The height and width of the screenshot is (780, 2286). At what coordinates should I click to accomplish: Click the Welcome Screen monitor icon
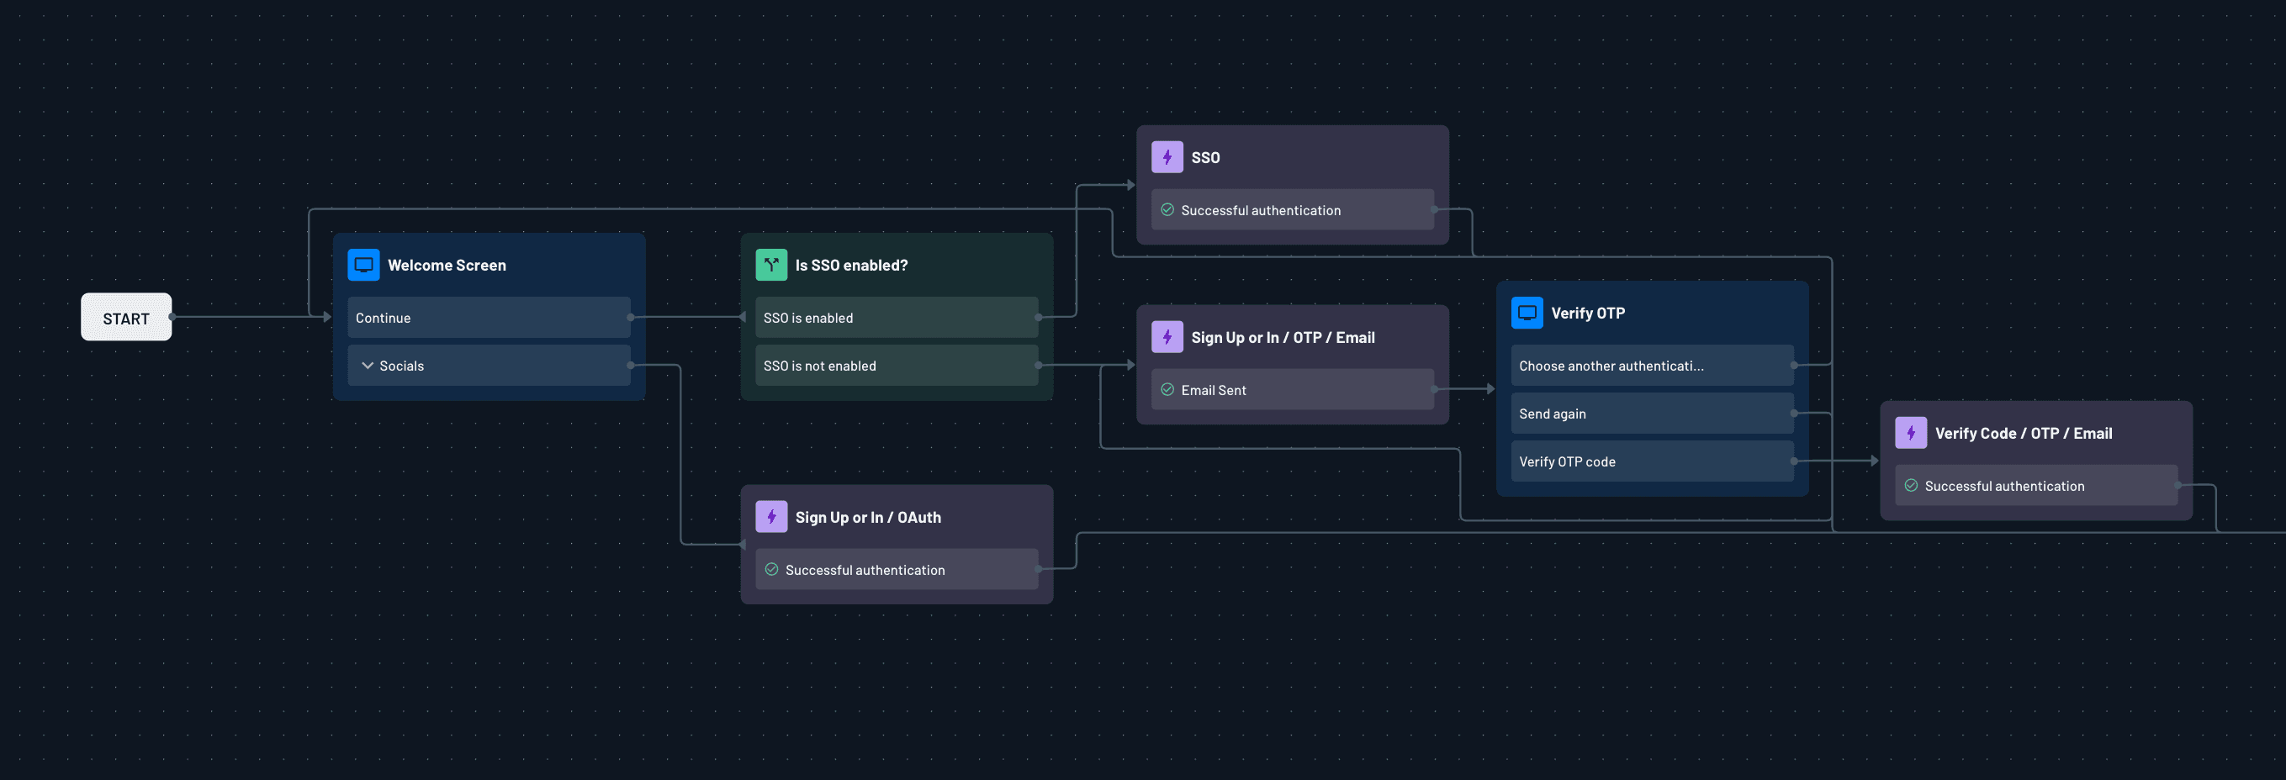tap(363, 265)
